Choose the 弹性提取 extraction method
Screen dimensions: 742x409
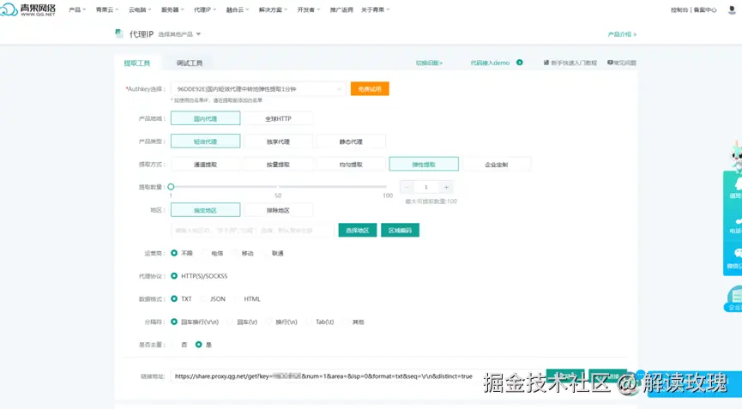(x=424, y=164)
